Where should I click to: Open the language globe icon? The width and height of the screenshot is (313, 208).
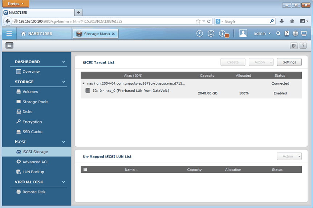click(x=295, y=33)
